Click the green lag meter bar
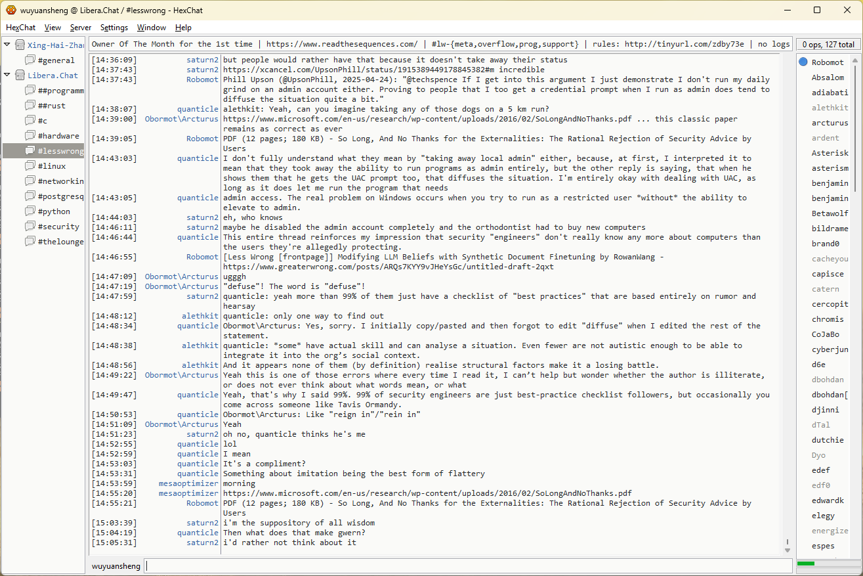 coord(806,564)
